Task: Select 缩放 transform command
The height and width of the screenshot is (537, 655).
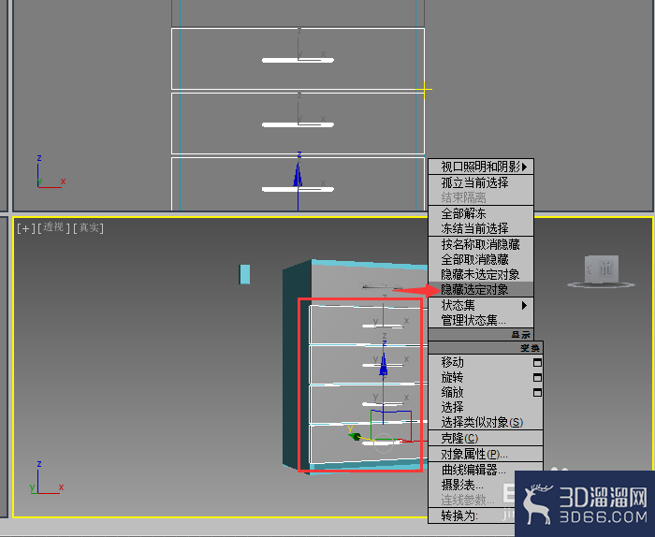Action: click(453, 392)
